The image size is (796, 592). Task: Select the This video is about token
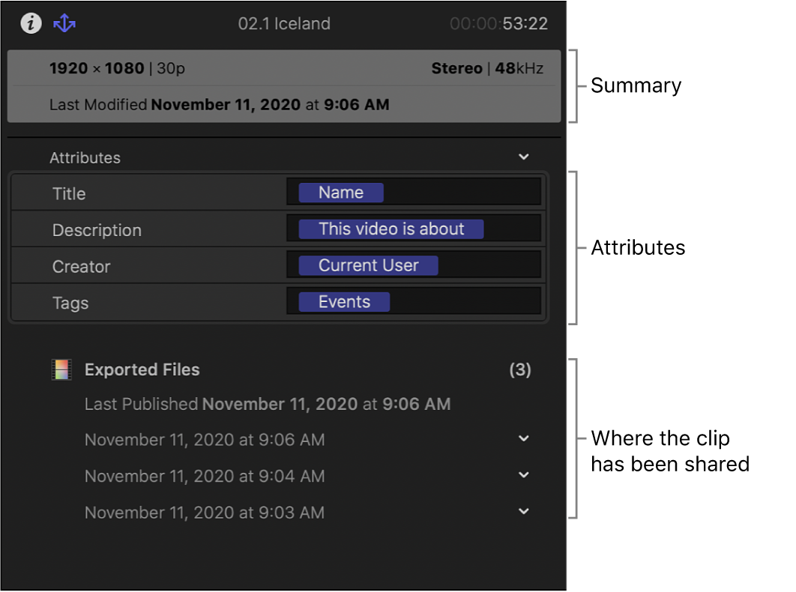(x=391, y=229)
